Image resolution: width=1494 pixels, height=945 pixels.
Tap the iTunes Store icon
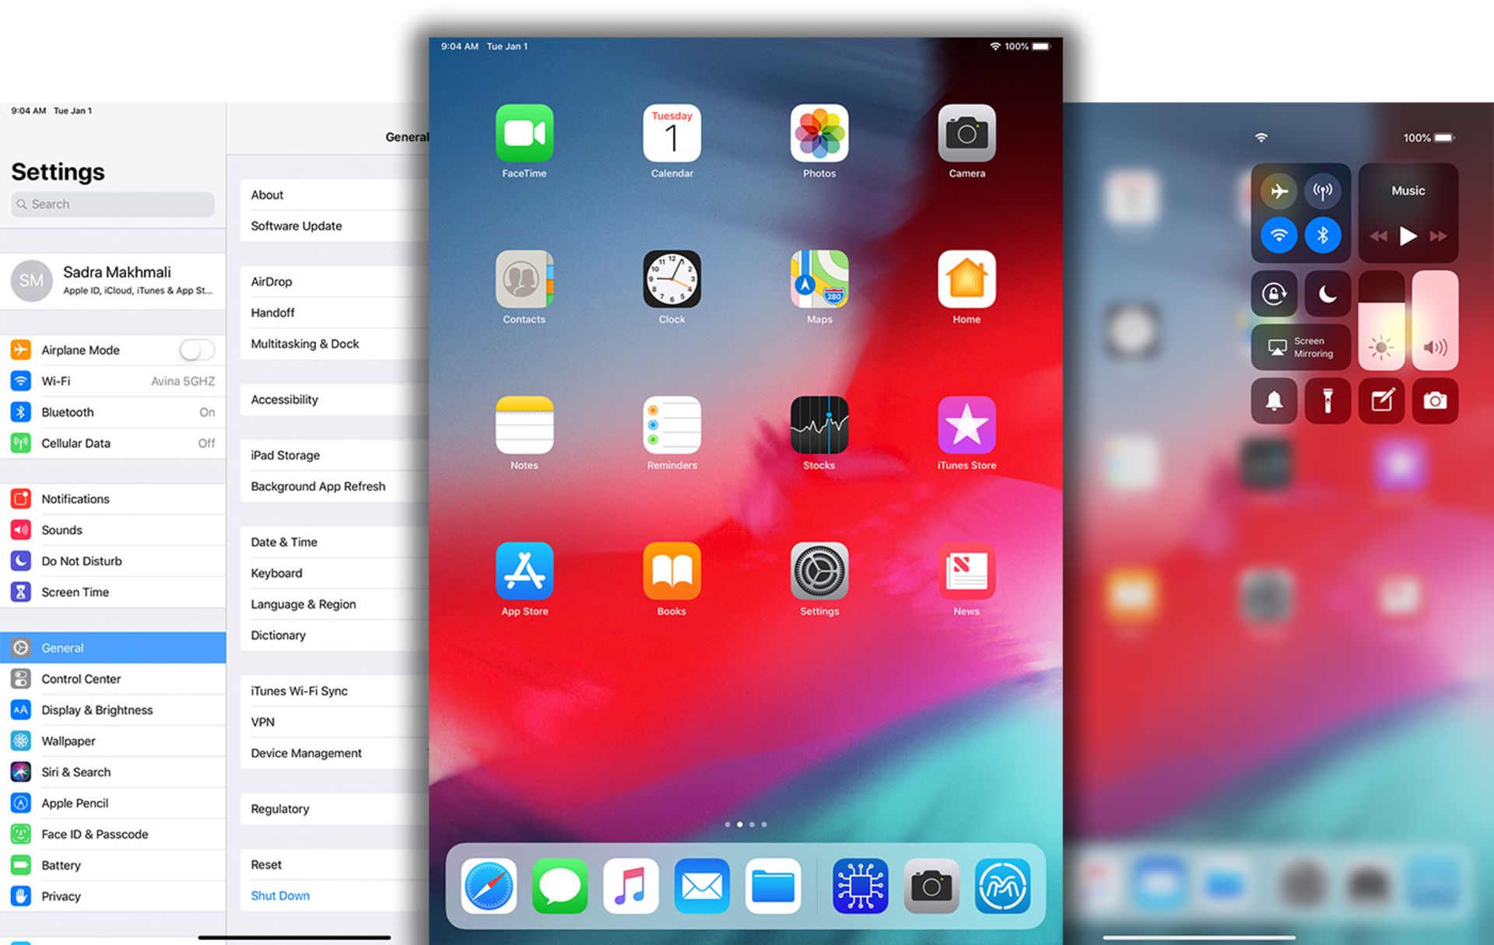coord(966,425)
